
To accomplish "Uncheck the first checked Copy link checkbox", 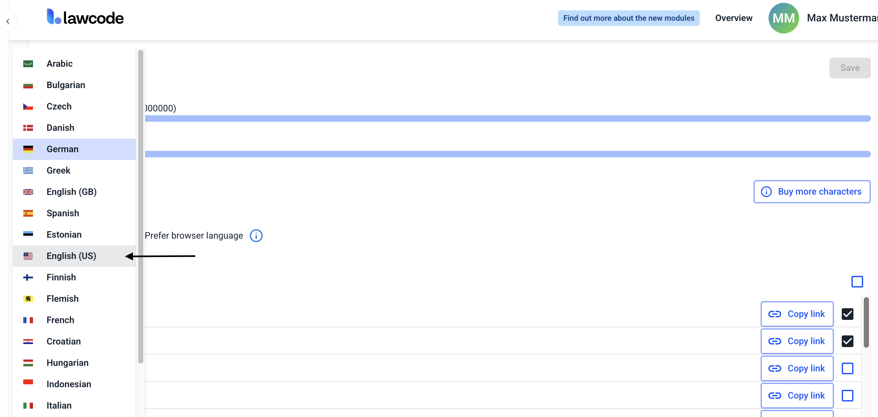I will click(847, 314).
